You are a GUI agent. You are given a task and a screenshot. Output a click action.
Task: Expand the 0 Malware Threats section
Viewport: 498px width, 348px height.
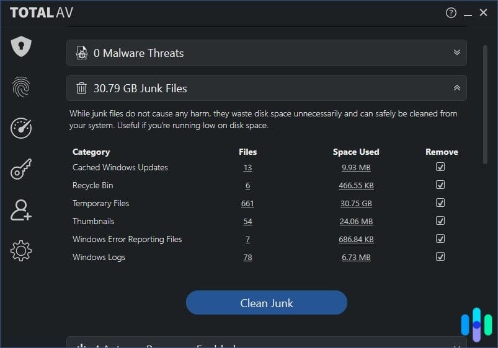point(456,53)
